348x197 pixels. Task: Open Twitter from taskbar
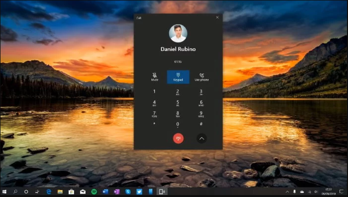[x=139, y=192]
